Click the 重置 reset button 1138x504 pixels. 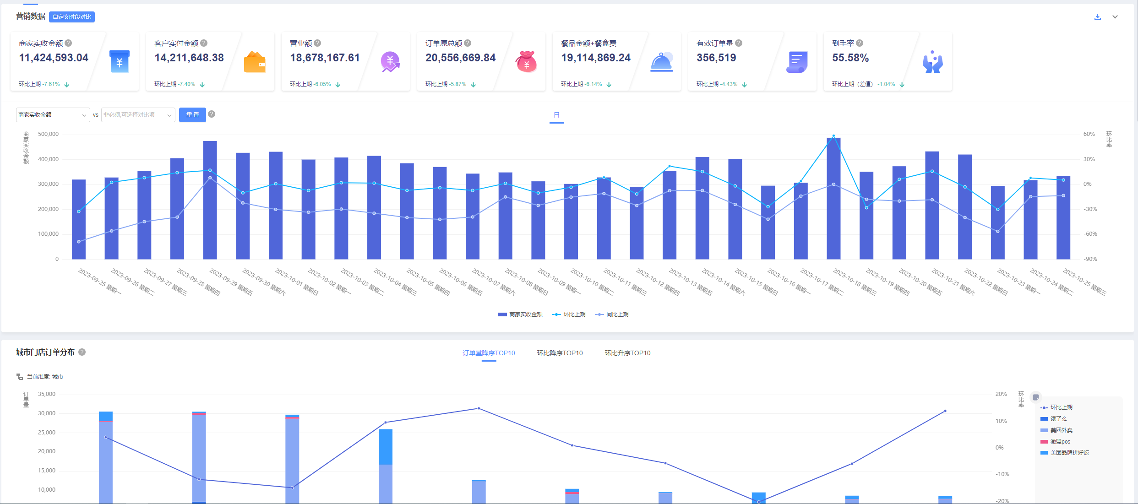pos(192,115)
